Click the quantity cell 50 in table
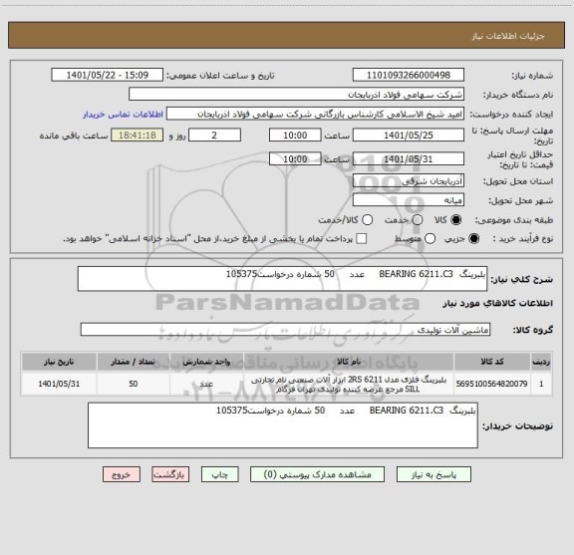 coord(134,384)
